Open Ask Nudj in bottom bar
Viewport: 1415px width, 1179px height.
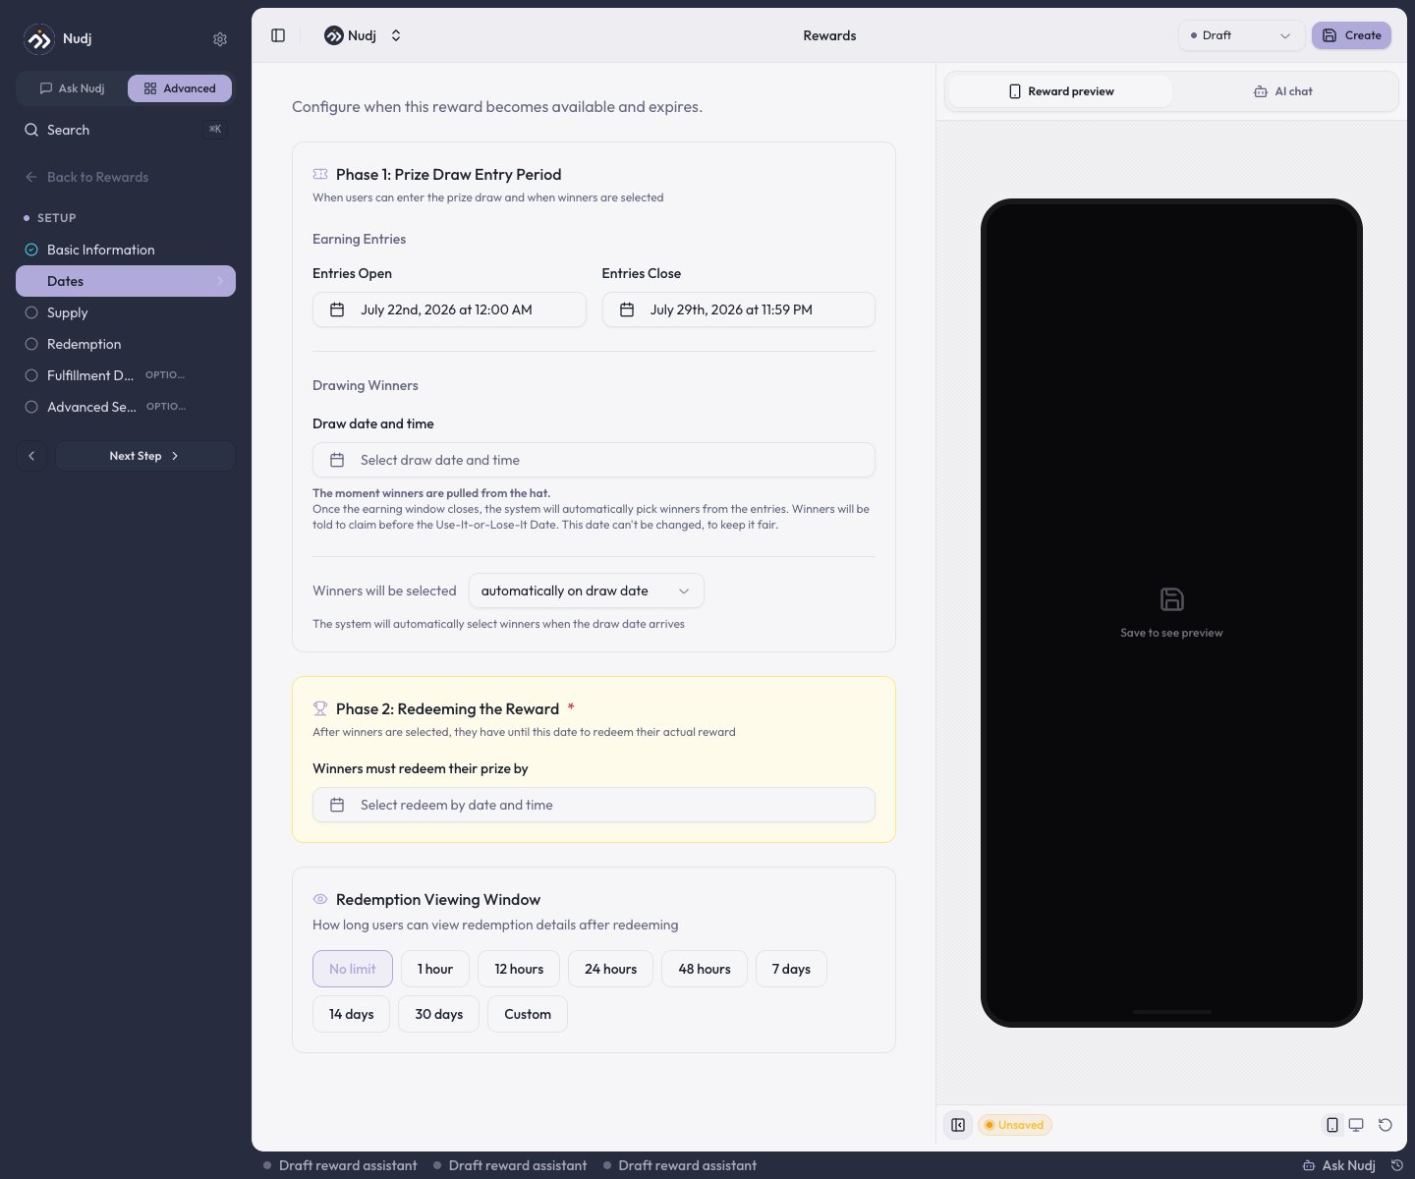[1338, 1165]
